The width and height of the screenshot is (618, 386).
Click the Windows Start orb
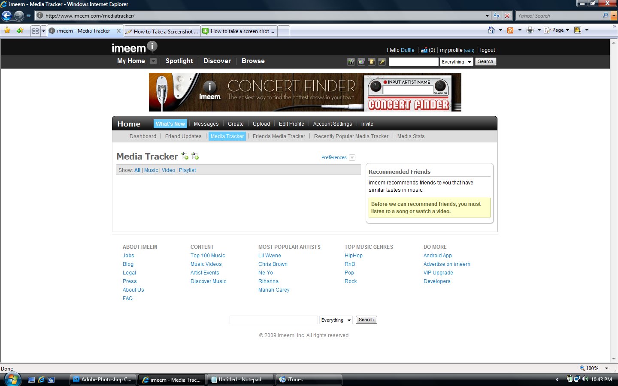tap(12, 380)
